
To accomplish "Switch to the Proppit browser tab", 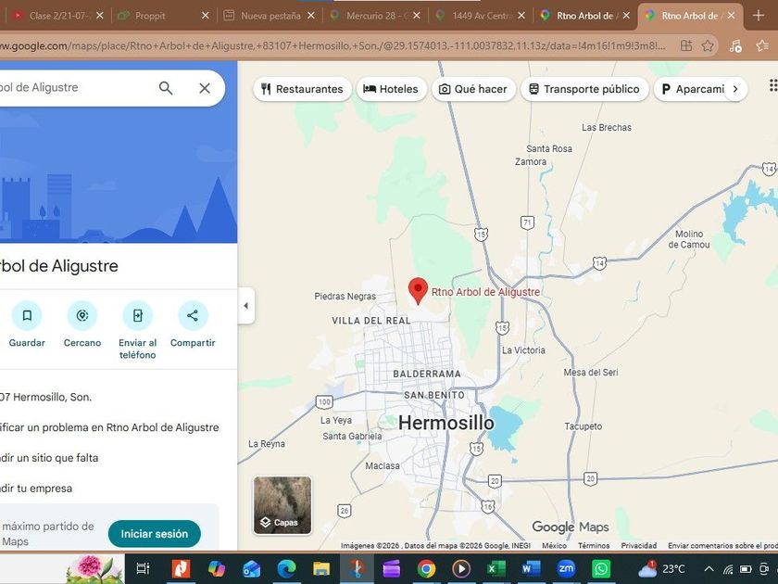I will (164, 16).
